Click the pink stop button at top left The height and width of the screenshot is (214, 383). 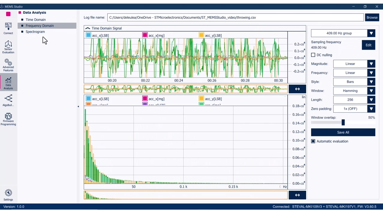click(x=8, y=14)
